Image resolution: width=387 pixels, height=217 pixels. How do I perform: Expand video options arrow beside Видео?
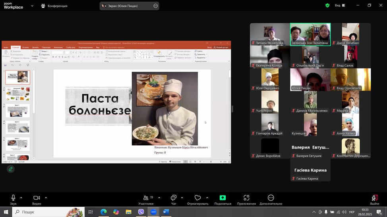point(46,198)
